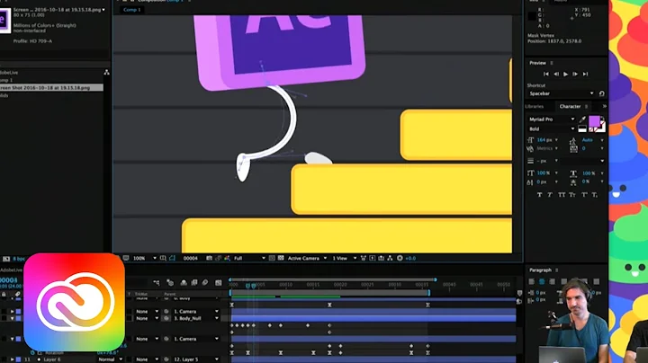648x363 pixels.
Task: Enable frame blending for timeline layers
Action: tap(194, 282)
